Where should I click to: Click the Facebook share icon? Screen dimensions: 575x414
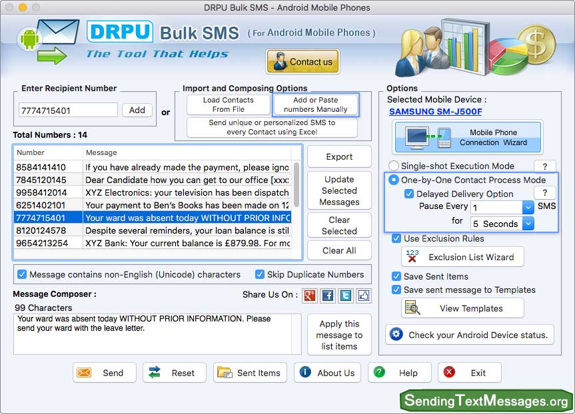pos(327,296)
